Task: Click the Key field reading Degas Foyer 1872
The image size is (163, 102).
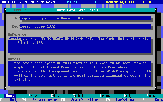Action: [x=86, y=27]
